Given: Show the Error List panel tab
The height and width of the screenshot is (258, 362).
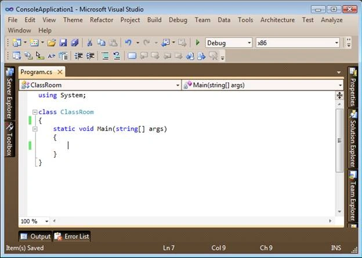Looking at the screenshot, I should 72,237.
